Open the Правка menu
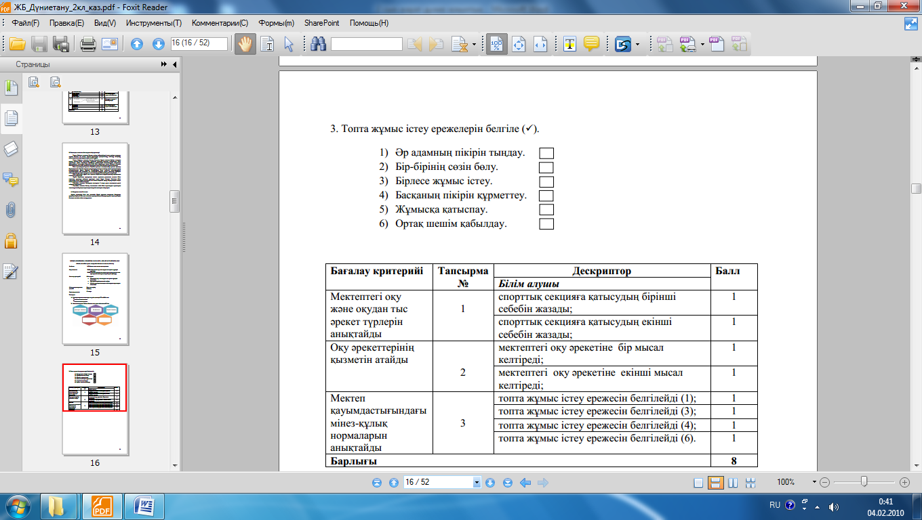This screenshot has height=520, width=922. [x=66, y=22]
